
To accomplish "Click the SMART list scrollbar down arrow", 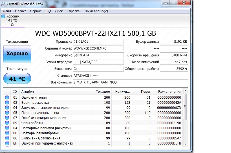I will click(185, 145).
